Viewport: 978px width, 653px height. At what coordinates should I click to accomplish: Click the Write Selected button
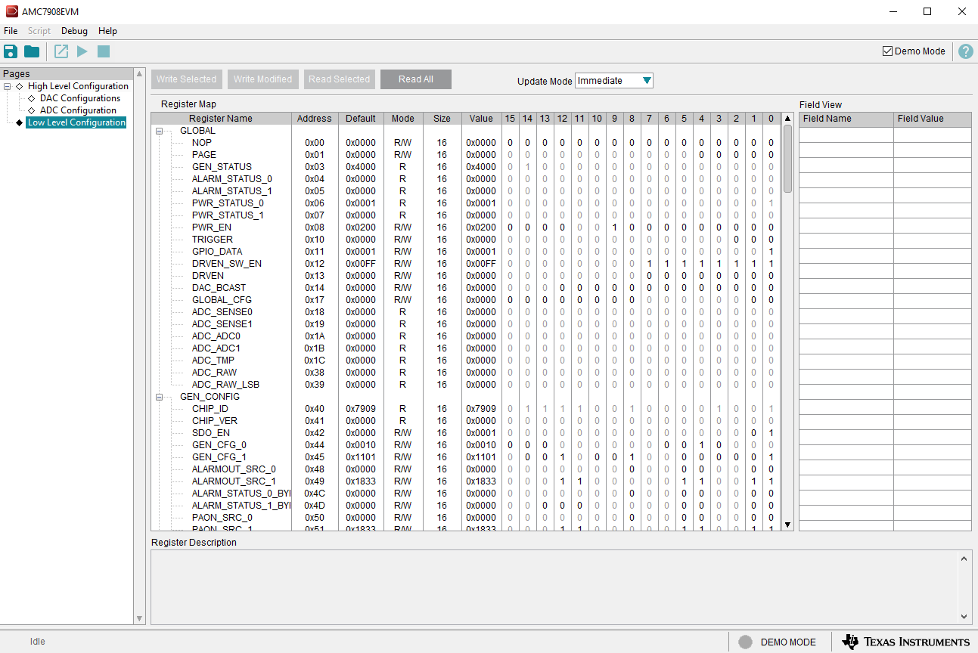tap(186, 79)
